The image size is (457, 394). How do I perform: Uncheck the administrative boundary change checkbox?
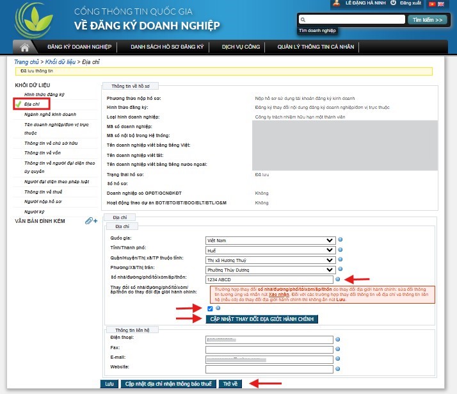(x=211, y=309)
